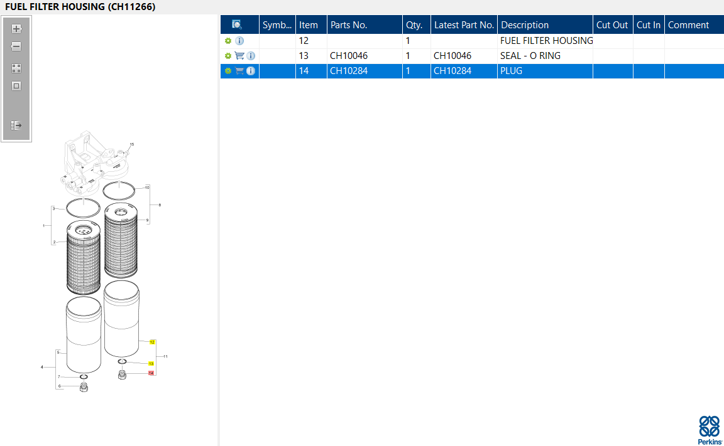Viewport: 724px width, 446px height.
Task: Zoom out of the diagram with minus icon
Action: tap(16, 46)
